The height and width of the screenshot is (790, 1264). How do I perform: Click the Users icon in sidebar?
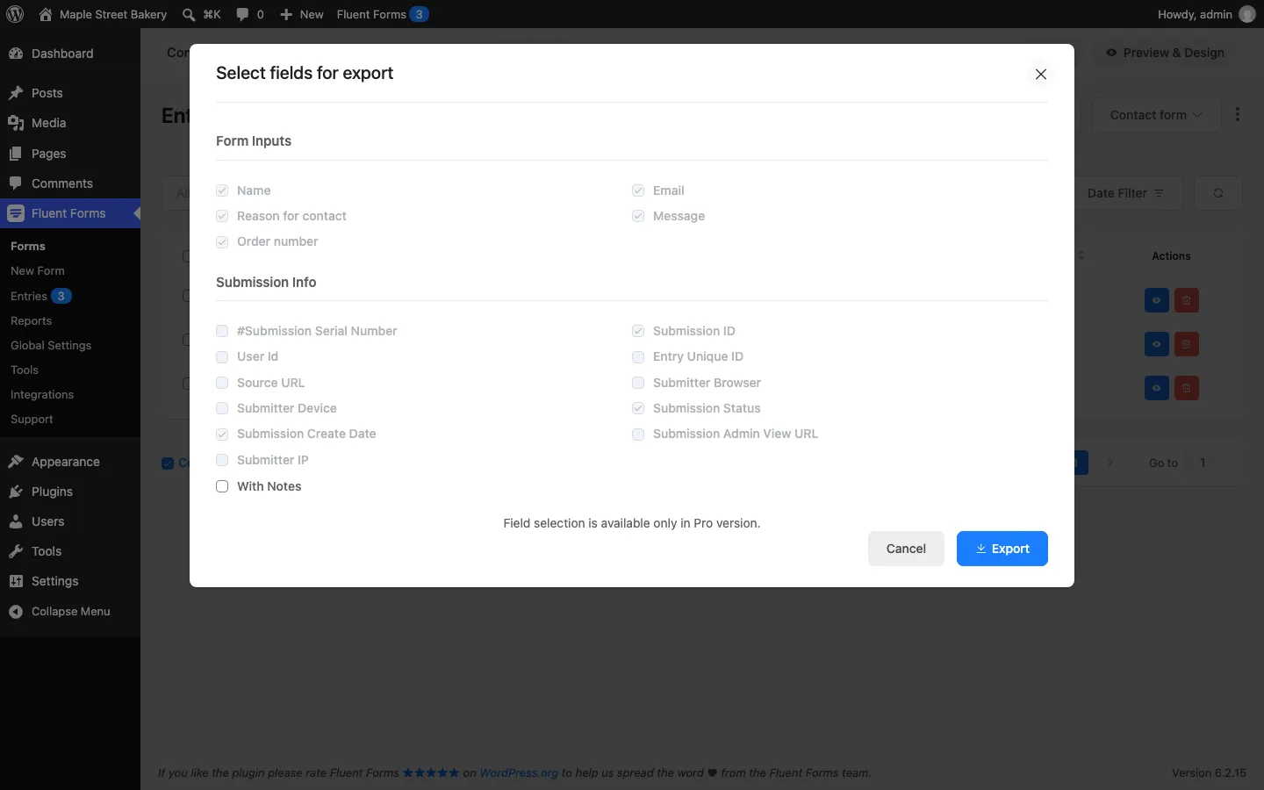pyautogui.click(x=16, y=521)
